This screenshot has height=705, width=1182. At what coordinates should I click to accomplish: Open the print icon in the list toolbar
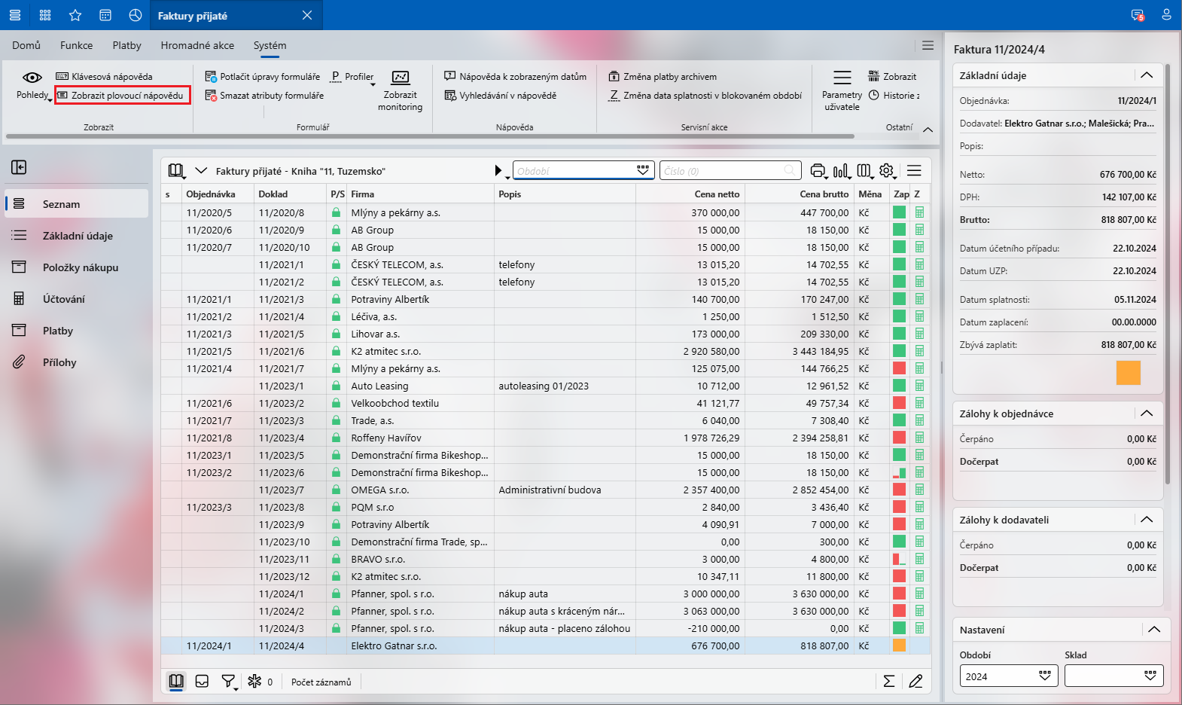click(818, 171)
